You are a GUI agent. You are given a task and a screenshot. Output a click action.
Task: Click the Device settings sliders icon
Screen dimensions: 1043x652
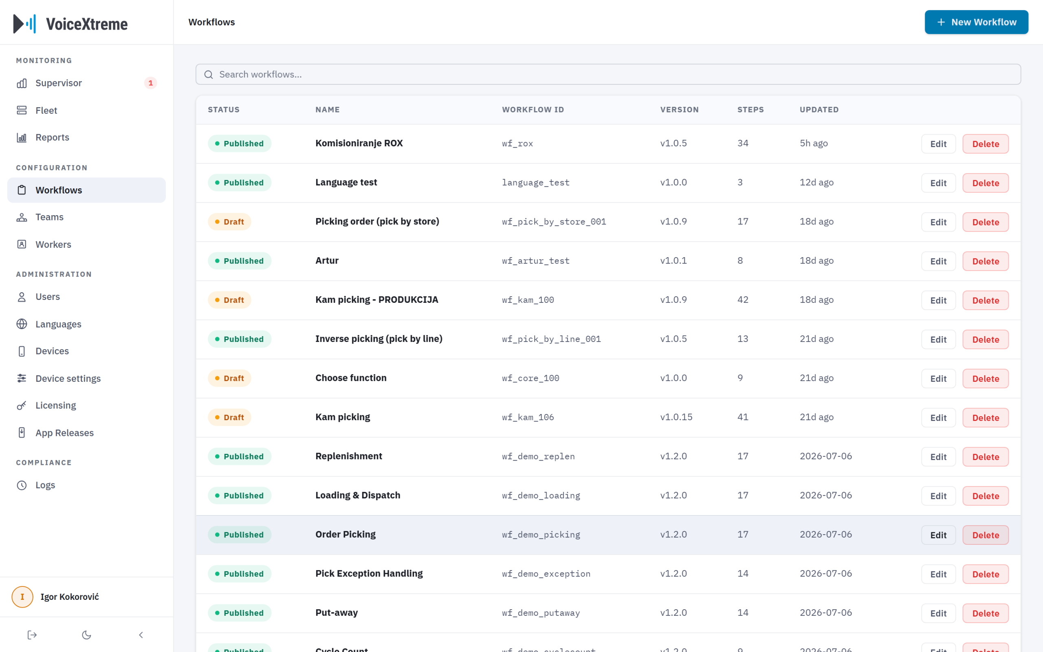(x=22, y=379)
